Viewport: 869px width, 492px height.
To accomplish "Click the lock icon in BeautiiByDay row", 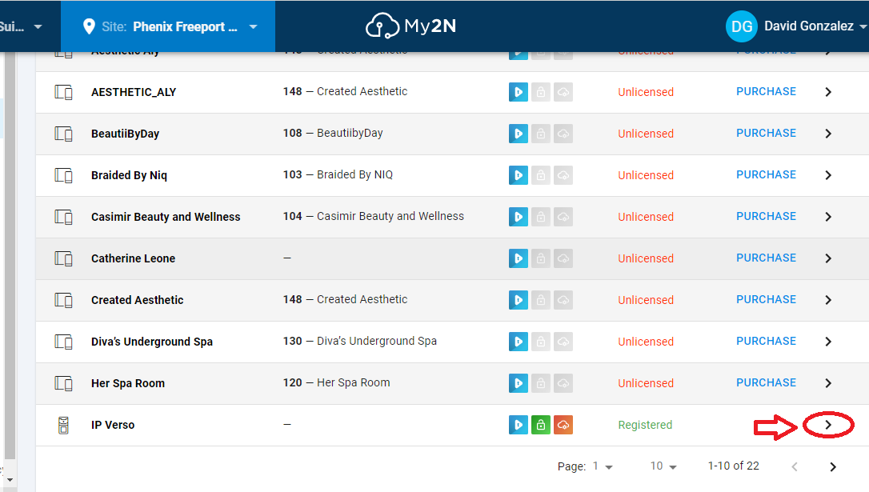I will [x=540, y=134].
